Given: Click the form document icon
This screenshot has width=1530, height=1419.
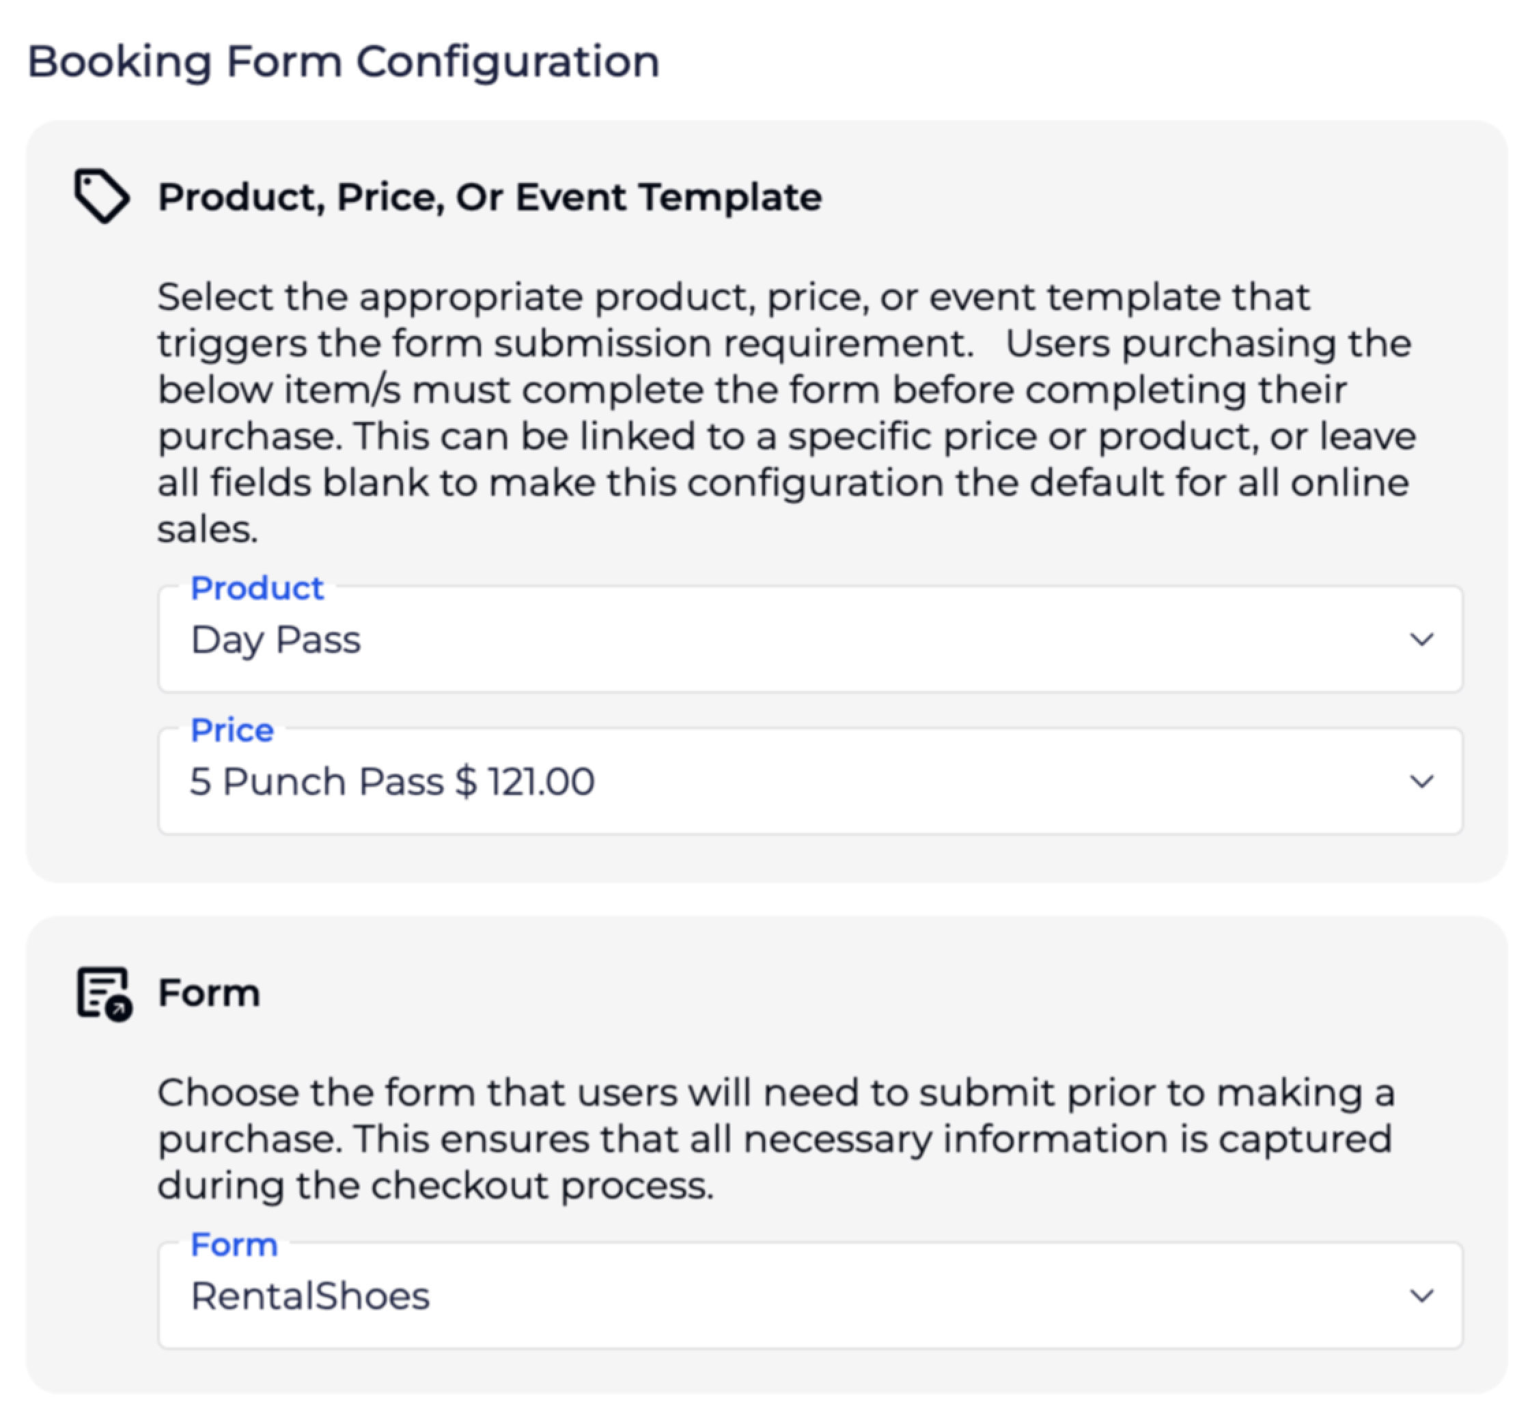Looking at the screenshot, I should tap(104, 993).
